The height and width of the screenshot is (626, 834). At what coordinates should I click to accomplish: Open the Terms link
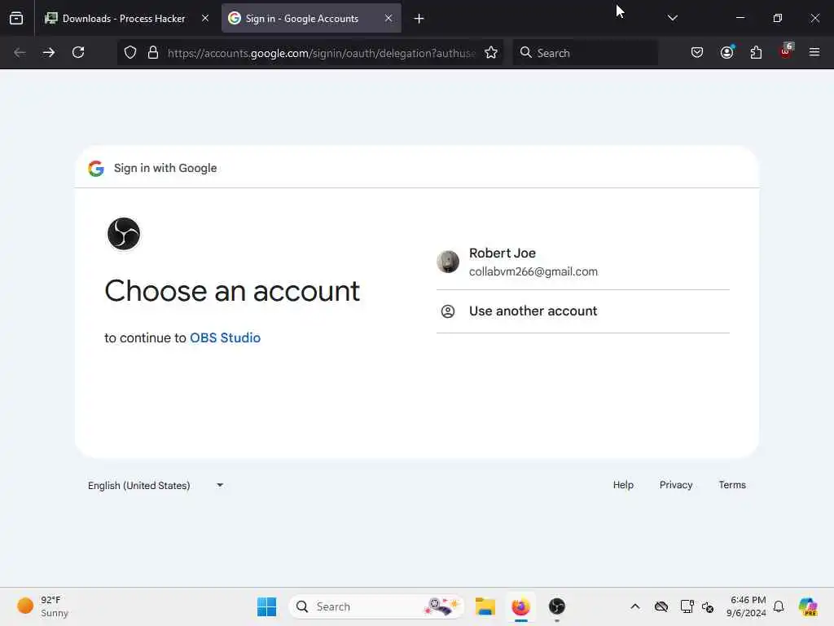(x=732, y=485)
